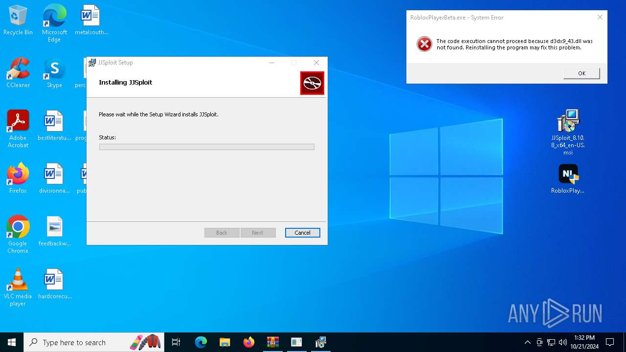Click the JJSploit Setup title bar icon
626x352 pixels.
click(92, 63)
